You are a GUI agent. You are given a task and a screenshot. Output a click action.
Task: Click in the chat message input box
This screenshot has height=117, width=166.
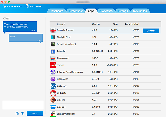(x=23, y=105)
